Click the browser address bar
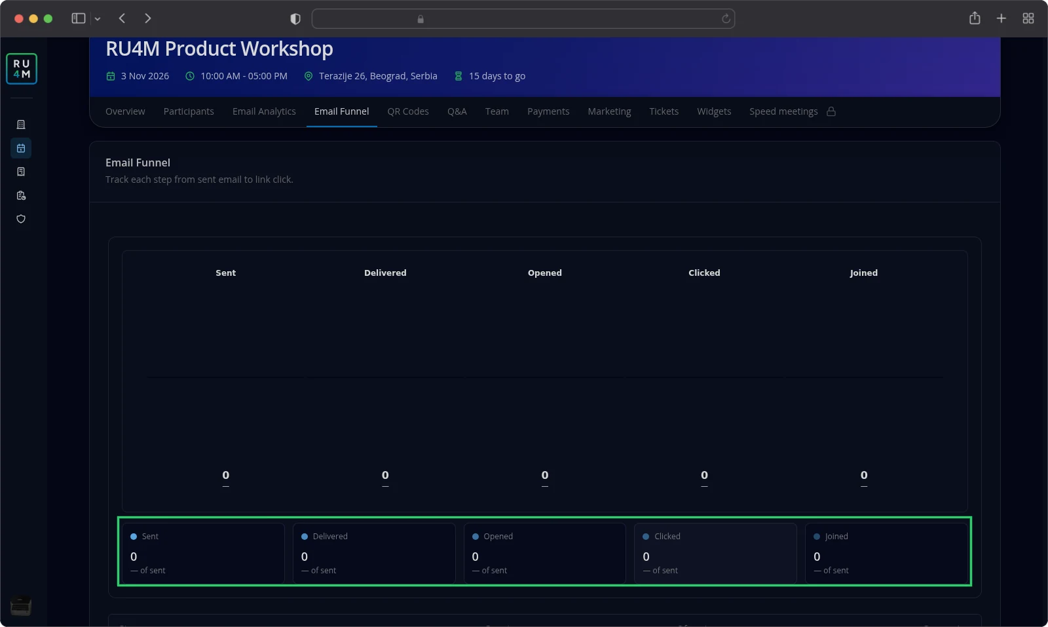Screen dimensions: 1048x627 [x=523, y=19]
